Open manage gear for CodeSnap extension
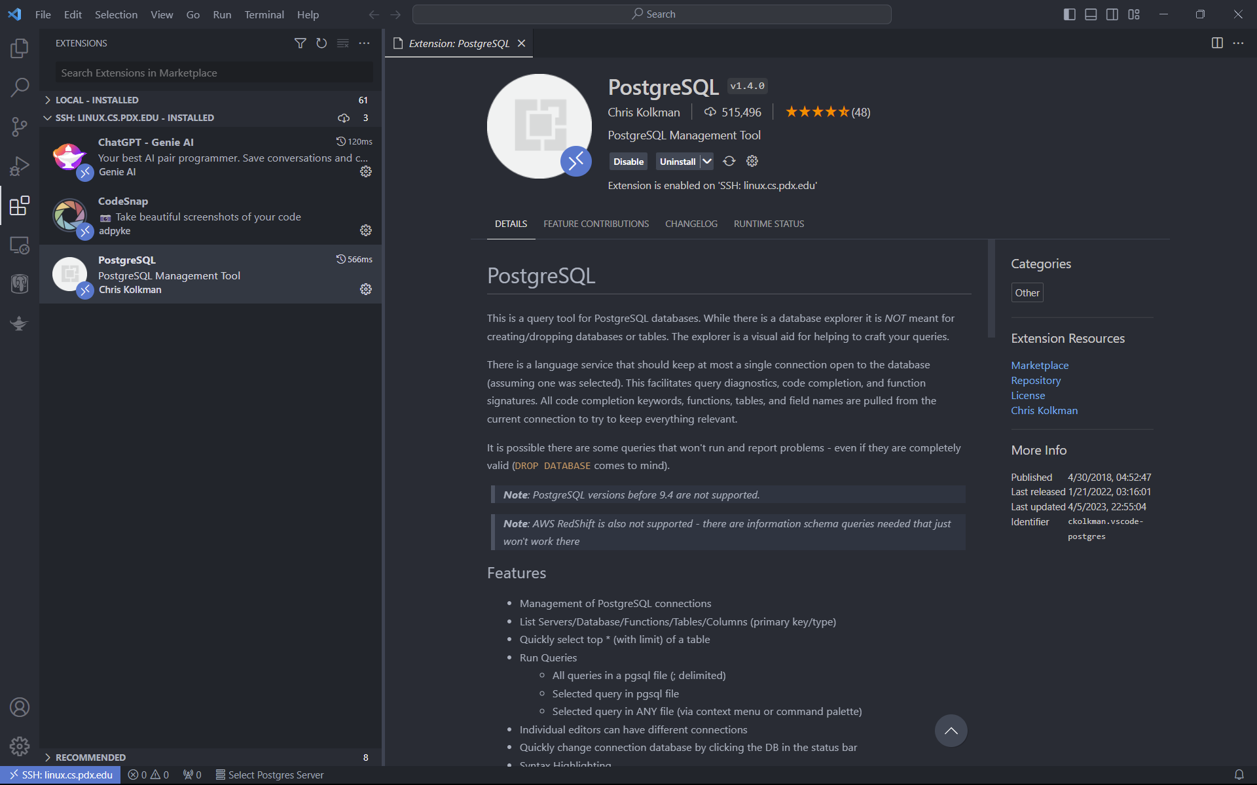Screen dimensions: 1257x785 tap(366, 230)
